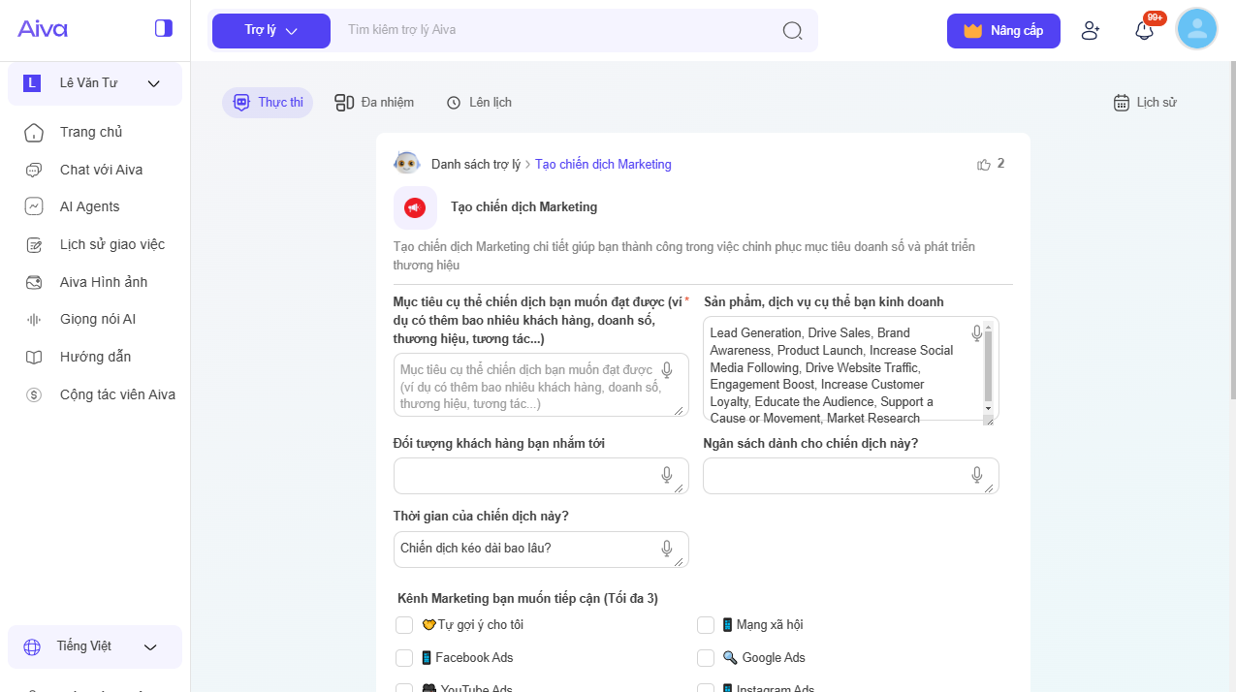Collapse the sidebar using the panel toggle icon

pos(163,28)
